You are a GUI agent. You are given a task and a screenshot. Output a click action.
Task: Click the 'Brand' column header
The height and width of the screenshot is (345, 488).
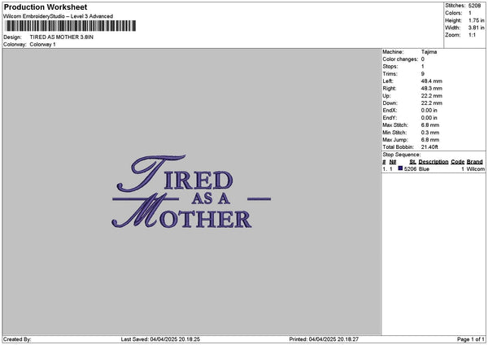[475, 162]
